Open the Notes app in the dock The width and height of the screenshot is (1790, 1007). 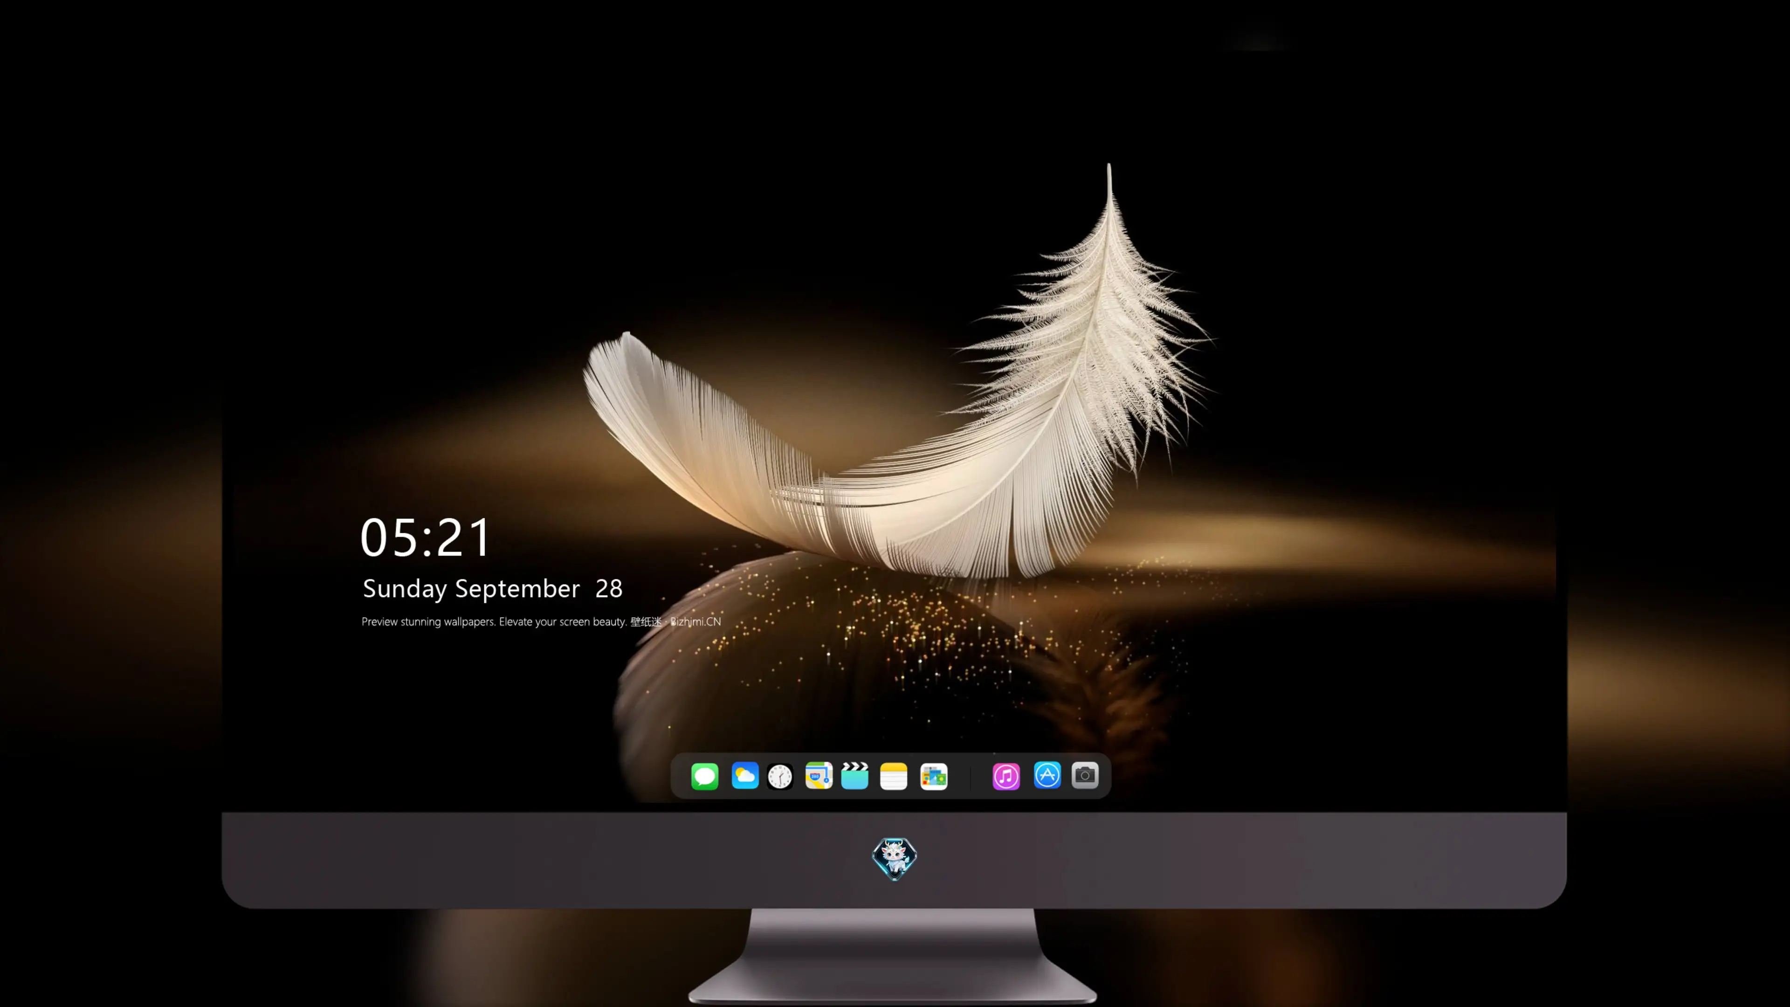pos(894,776)
